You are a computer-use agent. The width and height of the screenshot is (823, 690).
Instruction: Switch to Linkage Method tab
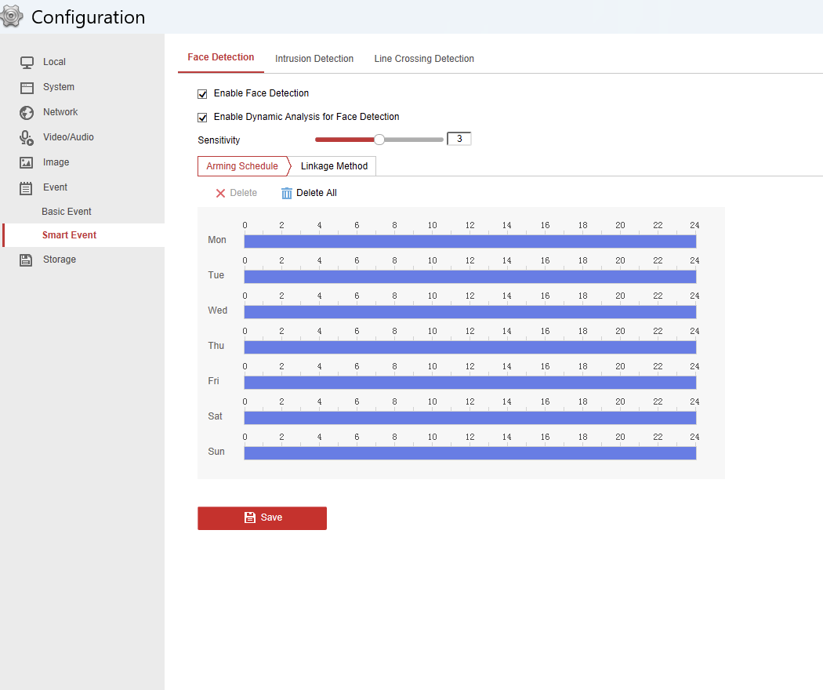(x=334, y=166)
